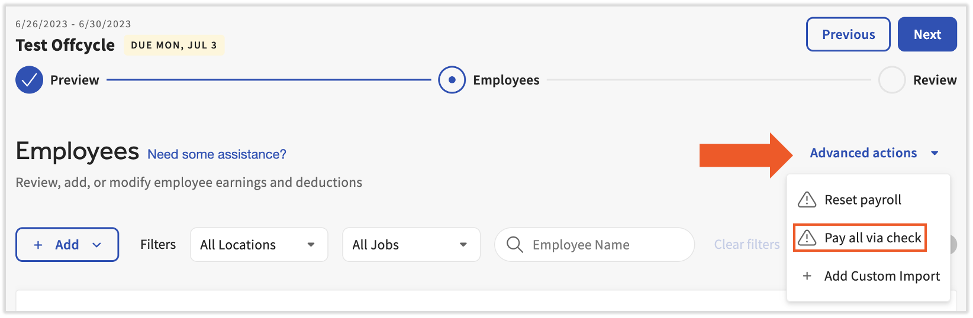This screenshot has width=973, height=318.
Task: Click the search magnifier icon
Action: [515, 245]
